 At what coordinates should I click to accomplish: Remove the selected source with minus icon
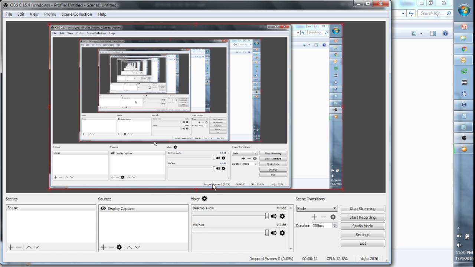point(111,247)
